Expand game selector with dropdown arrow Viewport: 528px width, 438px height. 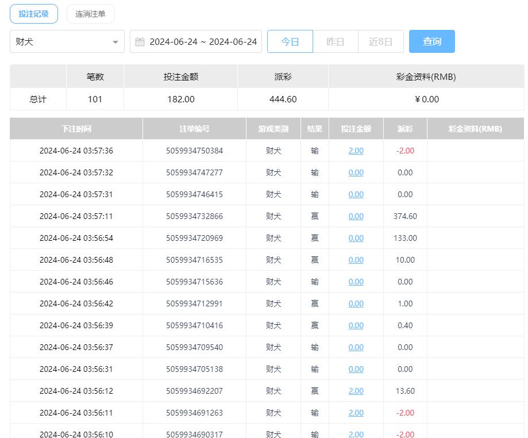pos(115,42)
